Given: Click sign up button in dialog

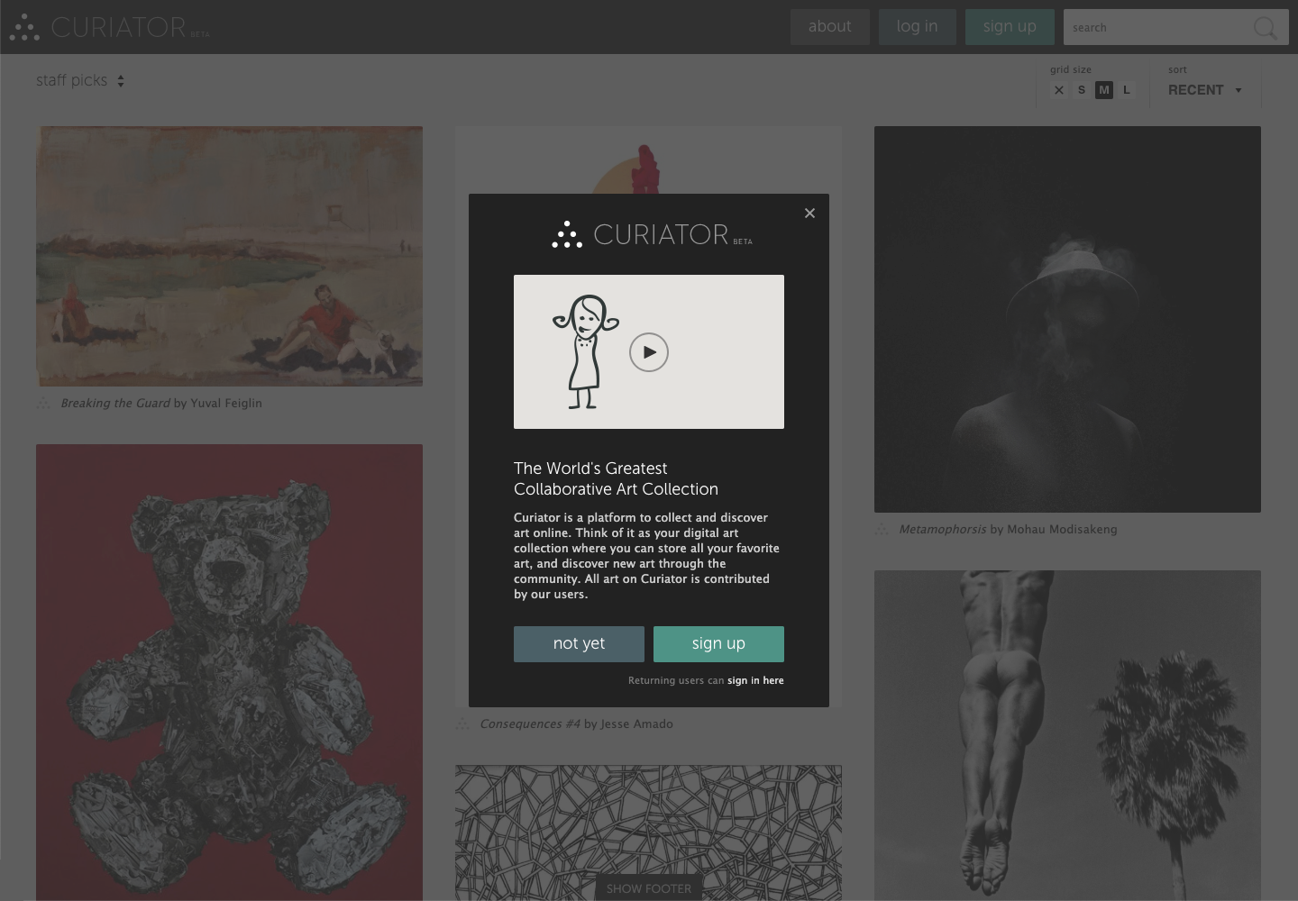Looking at the screenshot, I should (718, 643).
